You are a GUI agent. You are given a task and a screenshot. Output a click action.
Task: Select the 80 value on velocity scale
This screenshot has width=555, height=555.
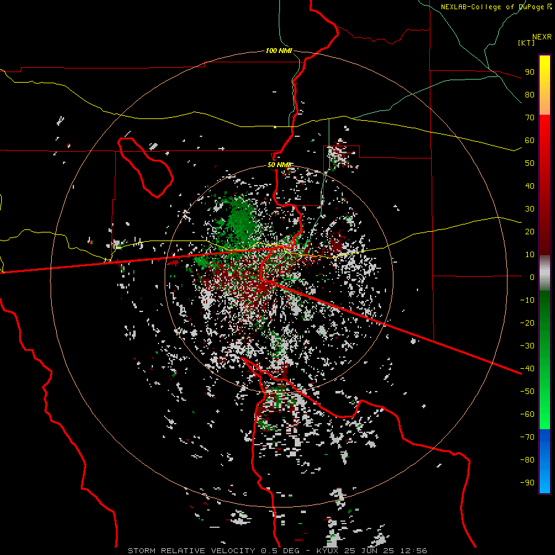pos(530,94)
